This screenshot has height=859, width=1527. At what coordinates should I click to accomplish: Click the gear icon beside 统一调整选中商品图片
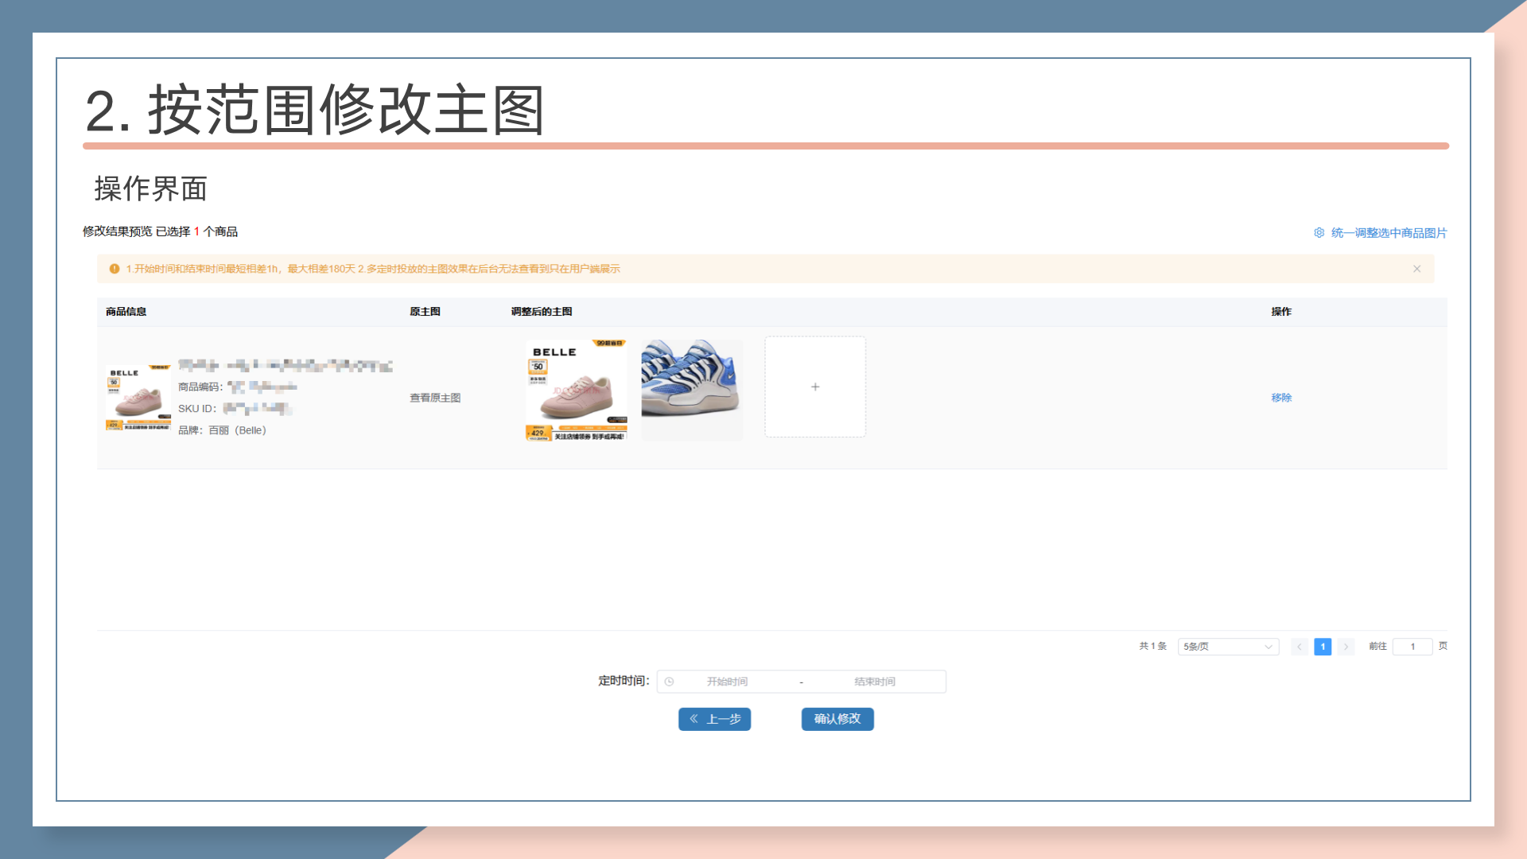click(1319, 232)
